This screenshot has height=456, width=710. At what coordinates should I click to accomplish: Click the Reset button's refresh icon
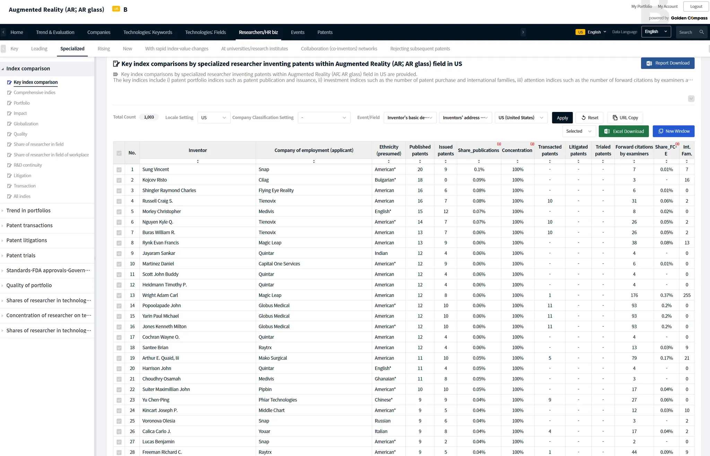[583, 118]
